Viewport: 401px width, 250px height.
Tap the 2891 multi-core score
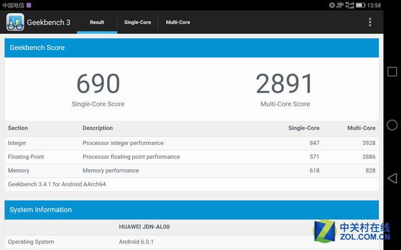coord(284,83)
